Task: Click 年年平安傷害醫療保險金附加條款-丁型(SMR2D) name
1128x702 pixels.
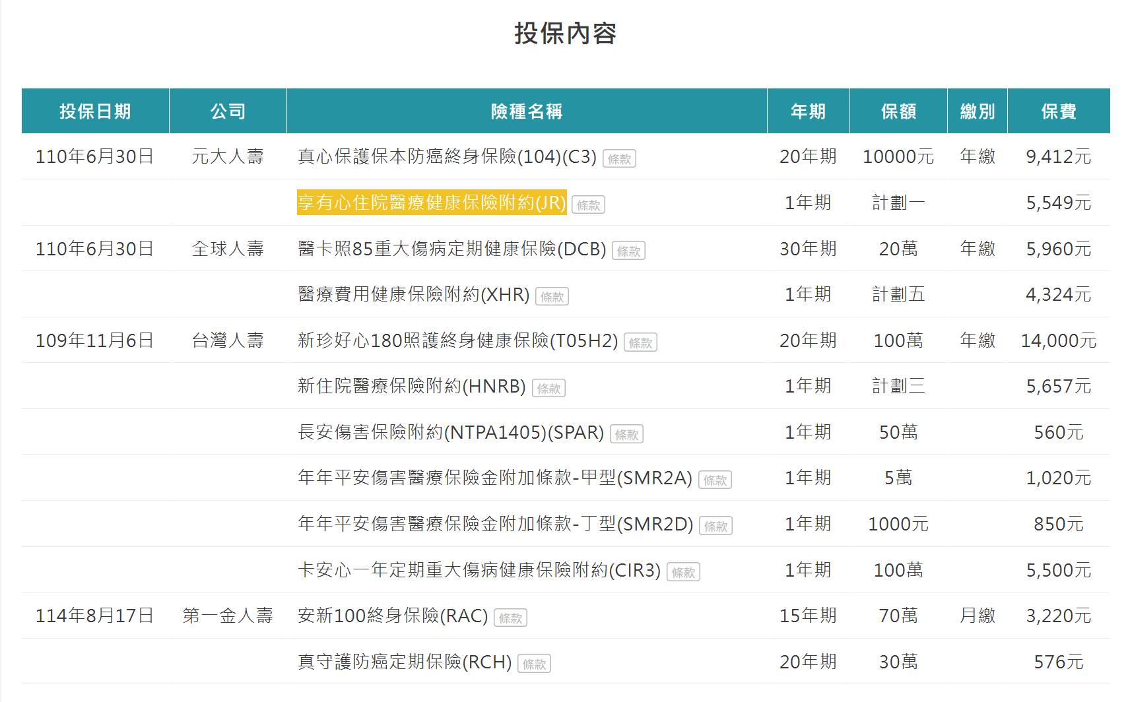Action: click(x=495, y=524)
